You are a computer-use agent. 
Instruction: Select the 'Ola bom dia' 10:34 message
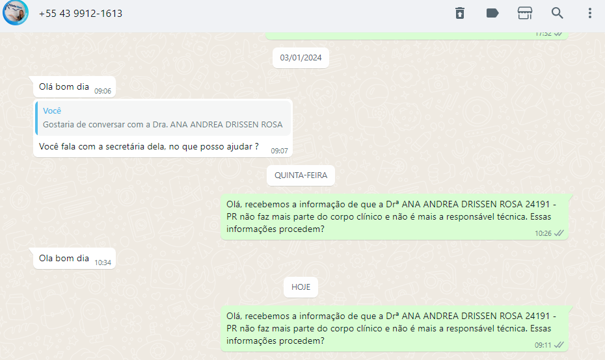(x=74, y=259)
